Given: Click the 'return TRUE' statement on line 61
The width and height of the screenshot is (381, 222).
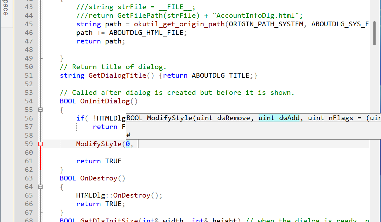Looking at the screenshot, I should click(x=99, y=161).
